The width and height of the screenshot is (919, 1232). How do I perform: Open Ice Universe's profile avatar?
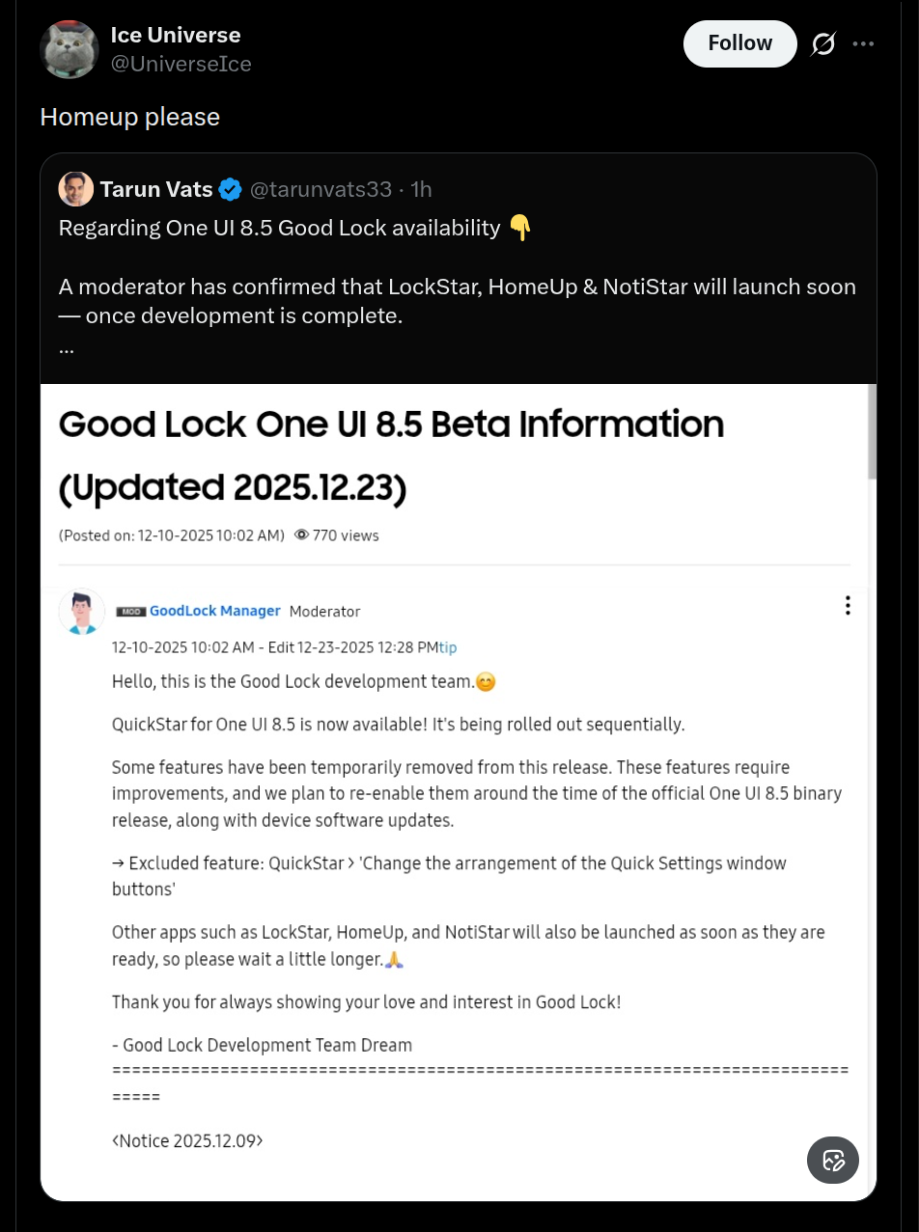pyautogui.click(x=69, y=49)
